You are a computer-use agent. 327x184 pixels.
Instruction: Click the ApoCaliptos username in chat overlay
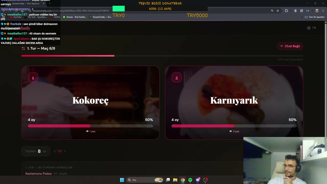click(x=21, y=39)
